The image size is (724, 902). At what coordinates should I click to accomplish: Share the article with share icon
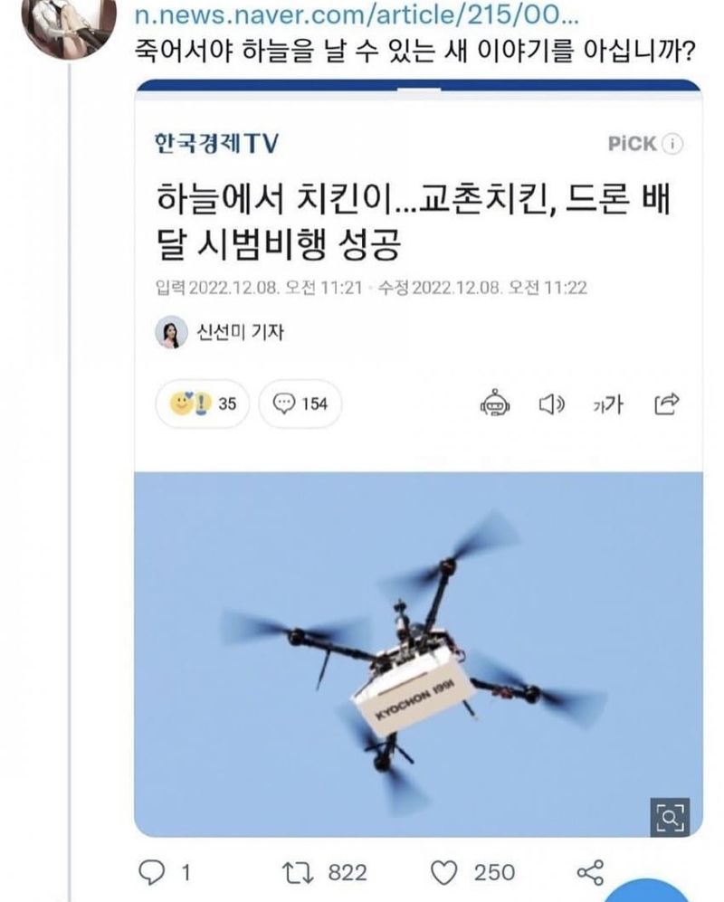[x=666, y=404]
